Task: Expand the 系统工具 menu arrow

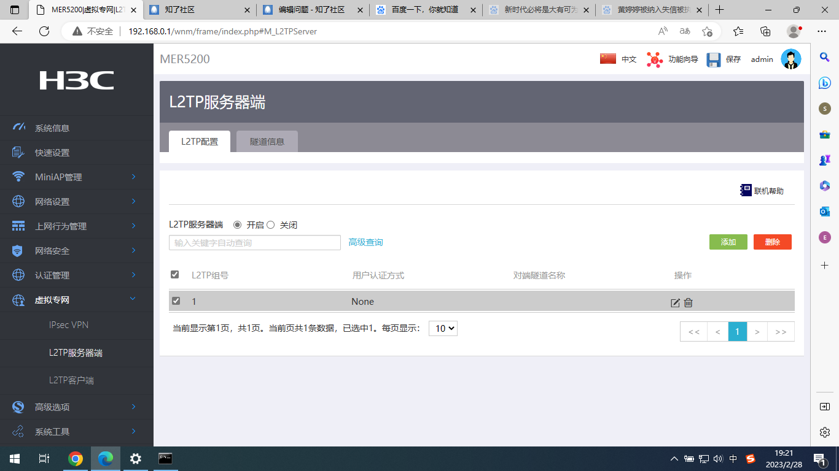Action: tap(133, 431)
